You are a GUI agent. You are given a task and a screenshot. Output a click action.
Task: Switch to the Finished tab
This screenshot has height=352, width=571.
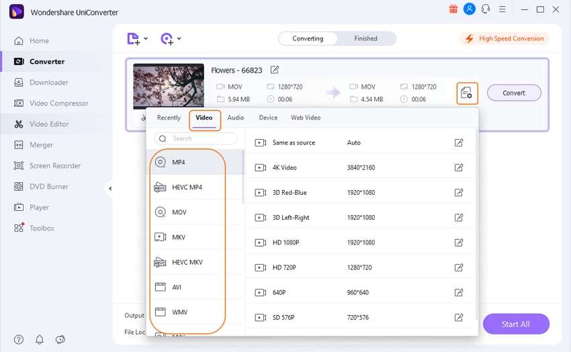[x=365, y=38]
